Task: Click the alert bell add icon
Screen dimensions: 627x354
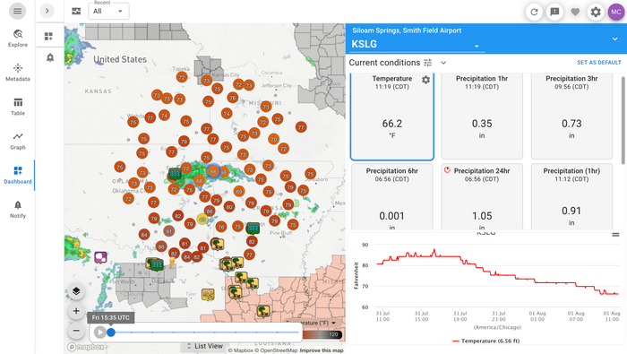Action: (x=50, y=57)
